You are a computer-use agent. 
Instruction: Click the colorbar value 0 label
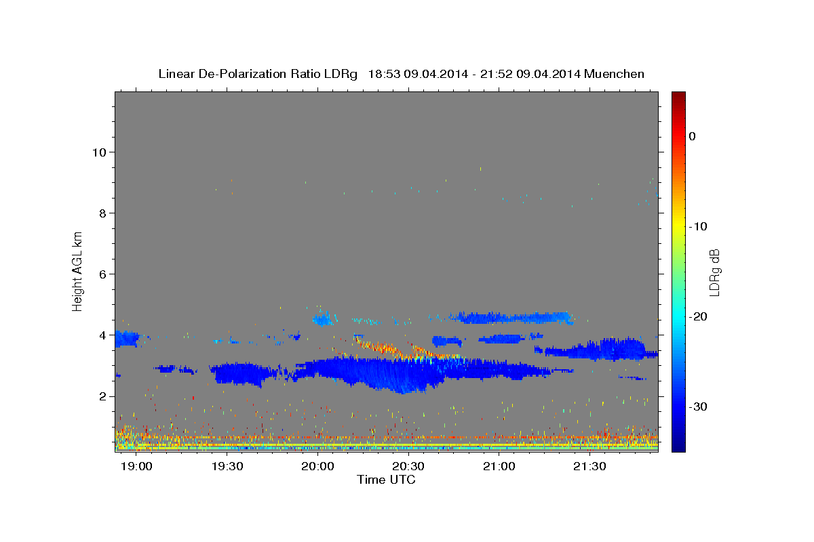tap(693, 136)
